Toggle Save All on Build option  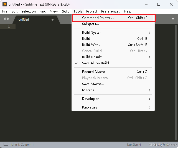113,63
